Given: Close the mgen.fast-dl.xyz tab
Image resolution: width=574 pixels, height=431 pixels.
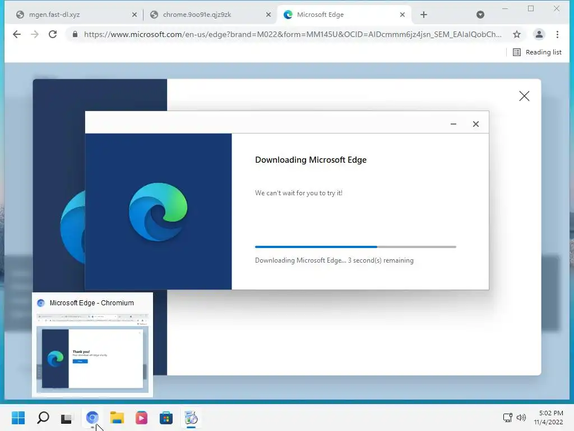Looking at the screenshot, I should [135, 15].
